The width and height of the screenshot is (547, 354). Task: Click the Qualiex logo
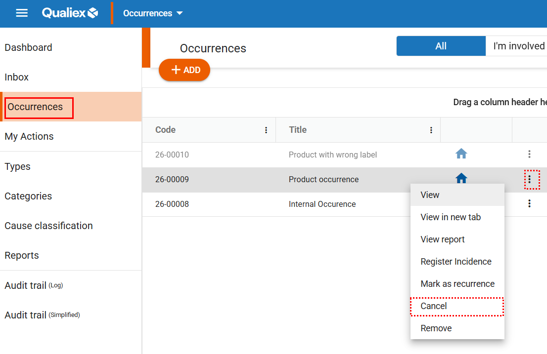click(x=70, y=13)
